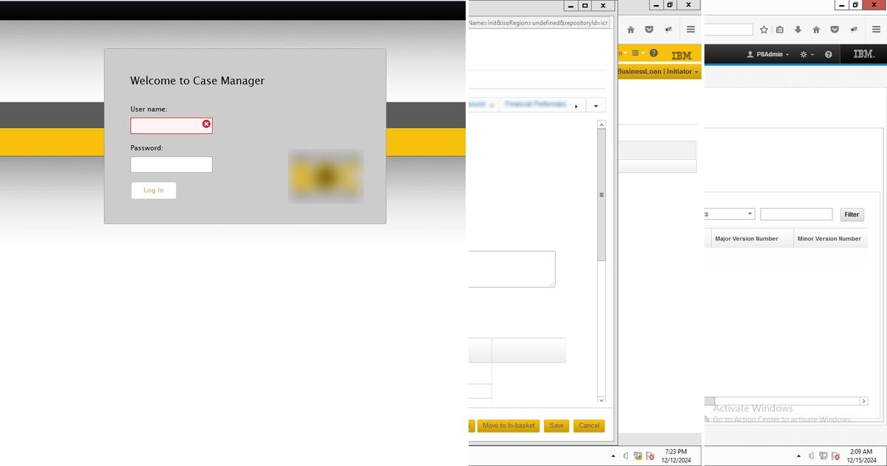Open Action Center flag near 7:23 PM clock
Screen dimensions: 887x466
point(650,456)
